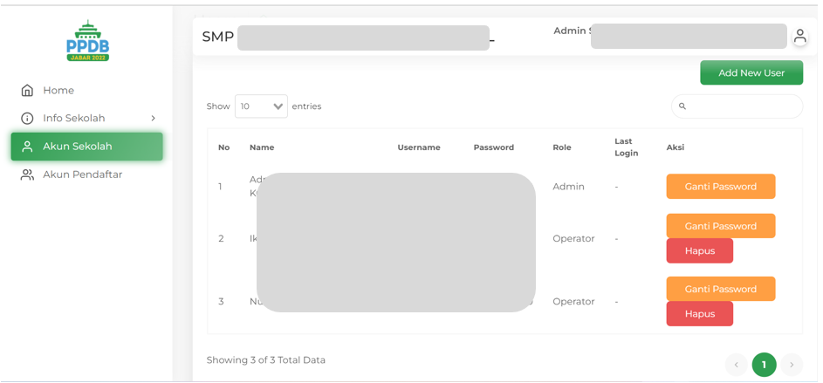This screenshot has height=383, width=823.
Task: Select the Akun Sekolah menu item
Action: [x=78, y=147]
